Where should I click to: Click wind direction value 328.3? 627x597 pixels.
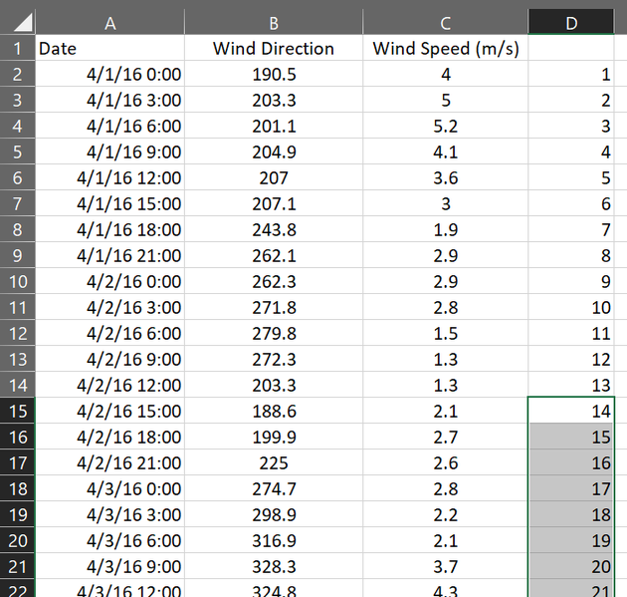274,566
